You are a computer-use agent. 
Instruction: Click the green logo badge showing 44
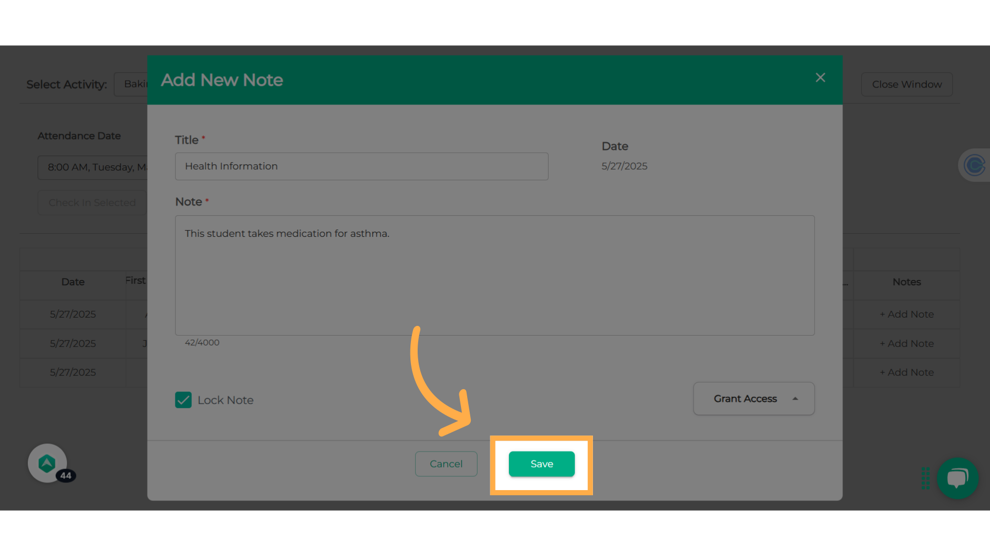47,463
